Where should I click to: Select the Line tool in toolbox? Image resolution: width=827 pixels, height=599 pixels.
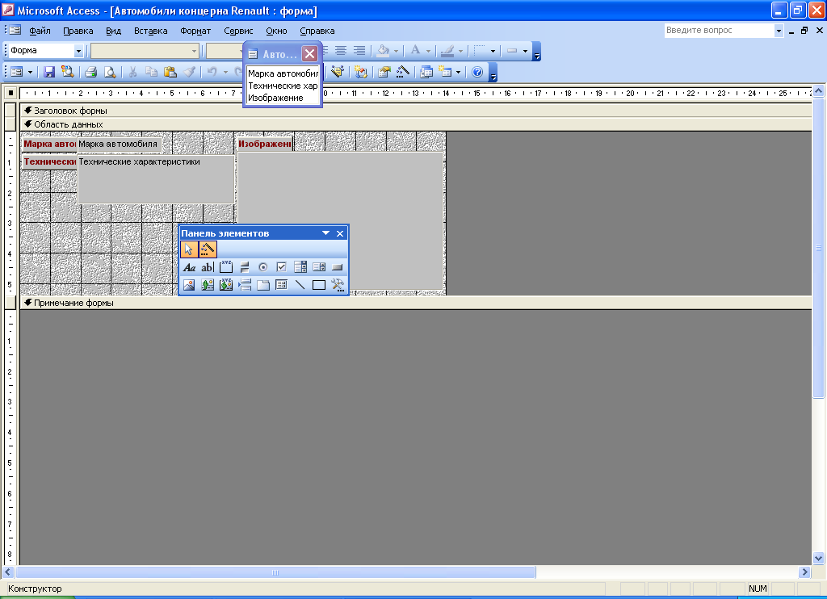click(300, 285)
